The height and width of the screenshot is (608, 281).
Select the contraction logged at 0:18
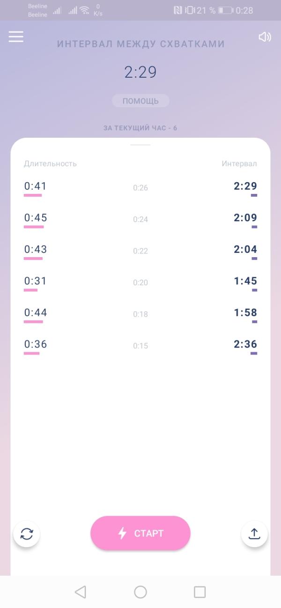coord(140,314)
